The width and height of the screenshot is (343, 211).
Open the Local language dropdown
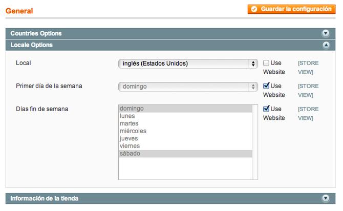pyautogui.click(x=188, y=64)
